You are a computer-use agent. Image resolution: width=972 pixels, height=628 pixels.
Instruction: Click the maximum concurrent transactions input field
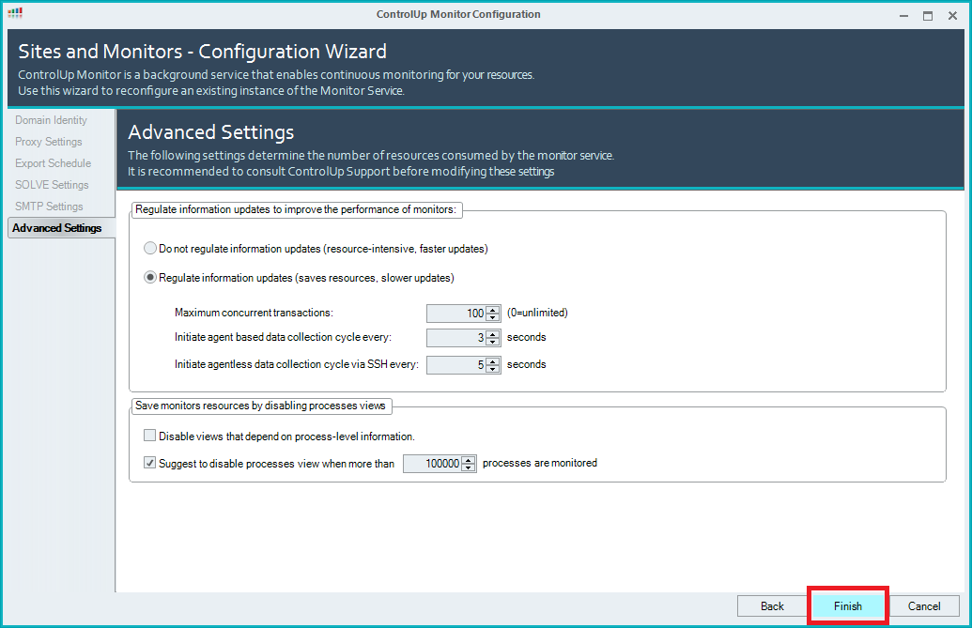click(x=456, y=314)
